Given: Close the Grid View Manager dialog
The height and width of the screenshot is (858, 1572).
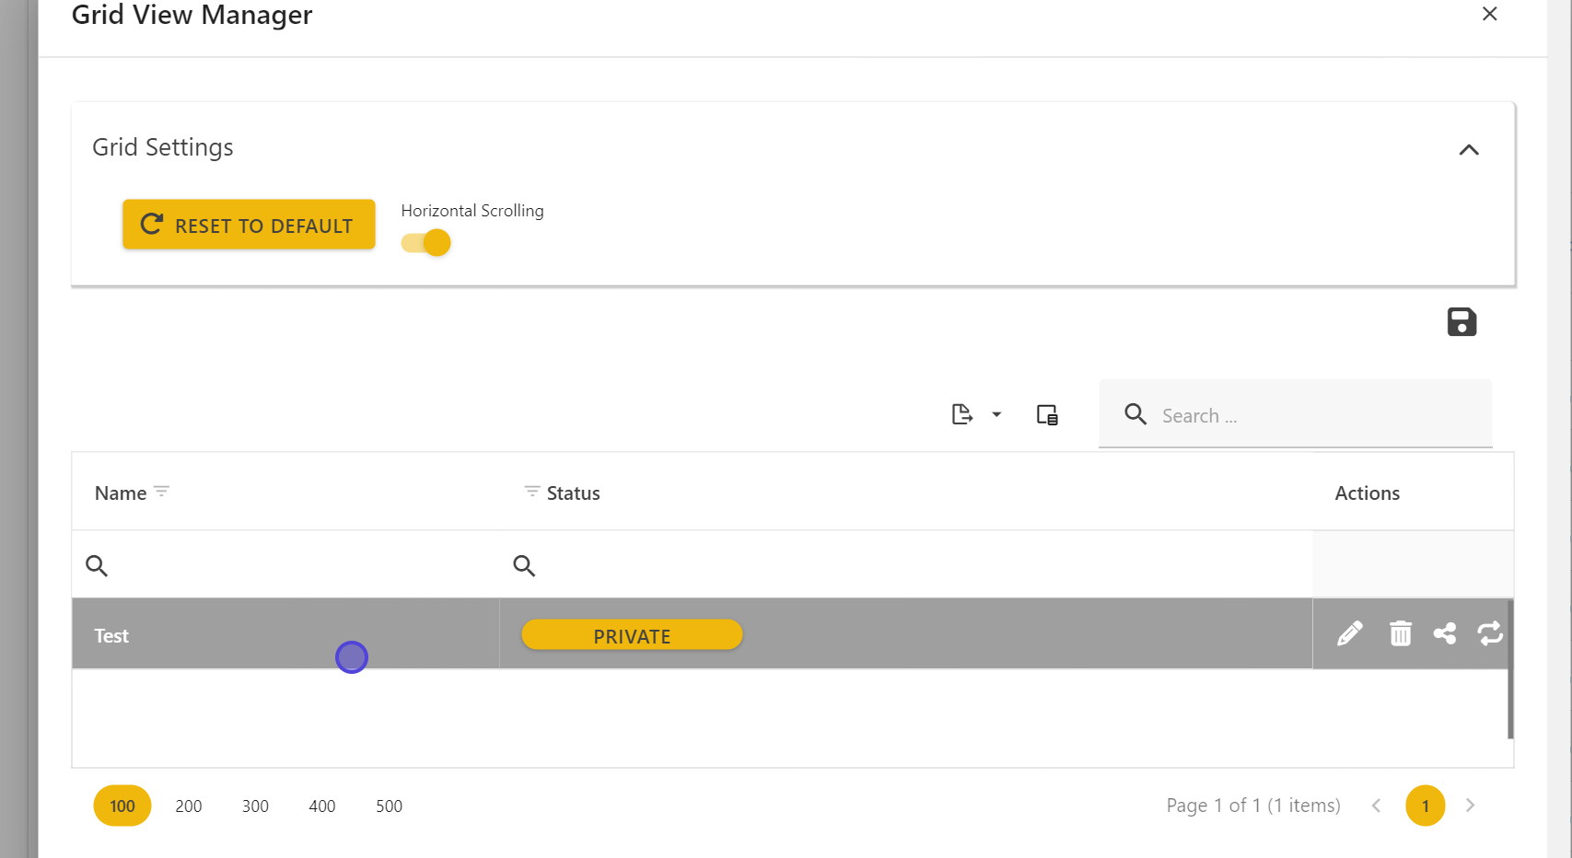Looking at the screenshot, I should [1489, 14].
